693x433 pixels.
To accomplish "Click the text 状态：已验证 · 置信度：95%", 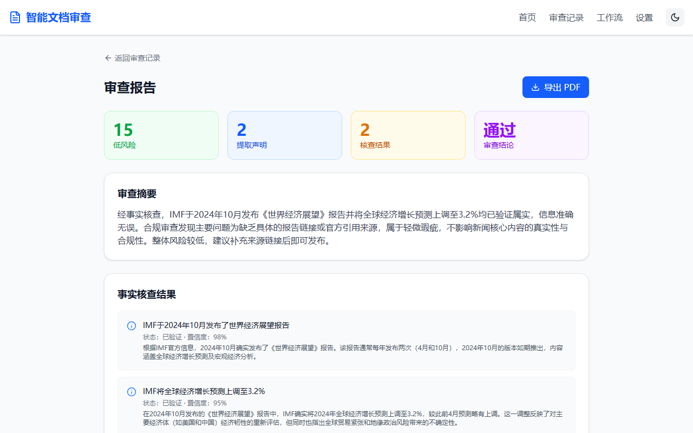I will coord(185,403).
